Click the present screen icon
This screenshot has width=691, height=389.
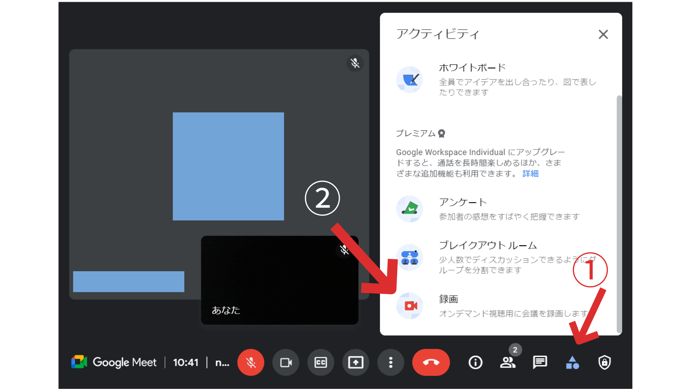tap(356, 363)
